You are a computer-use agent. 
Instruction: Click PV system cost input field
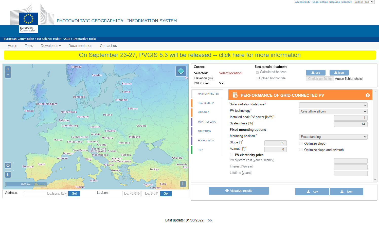351,161
